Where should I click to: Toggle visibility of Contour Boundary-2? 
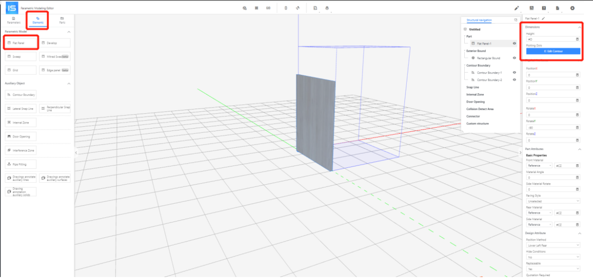[x=515, y=80]
